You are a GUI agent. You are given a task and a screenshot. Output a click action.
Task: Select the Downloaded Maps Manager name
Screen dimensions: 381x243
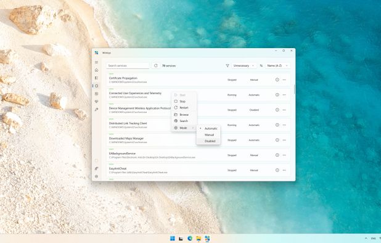point(126,139)
